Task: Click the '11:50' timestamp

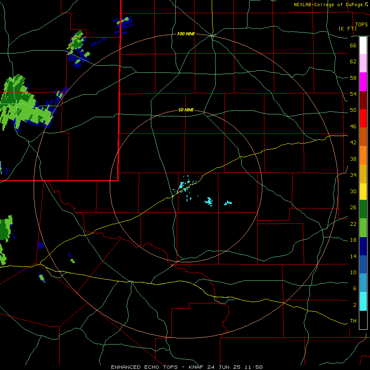Action: pos(253,367)
